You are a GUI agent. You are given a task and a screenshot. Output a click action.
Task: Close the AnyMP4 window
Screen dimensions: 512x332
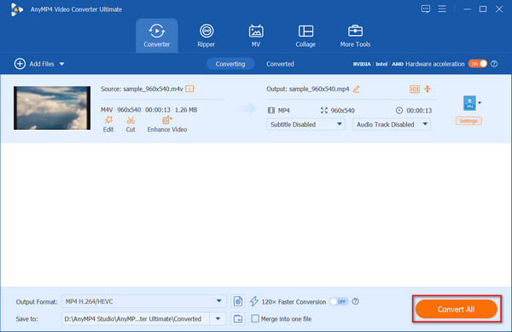[499, 9]
